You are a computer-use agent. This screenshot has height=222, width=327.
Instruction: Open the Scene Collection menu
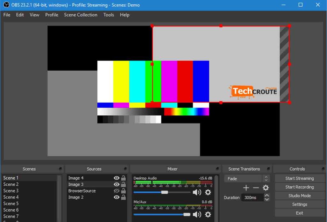pyautogui.click(x=80, y=15)
